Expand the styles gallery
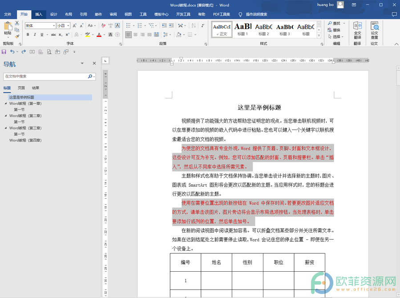The height and width of the screenshot is (298, 400). point(319,36)
